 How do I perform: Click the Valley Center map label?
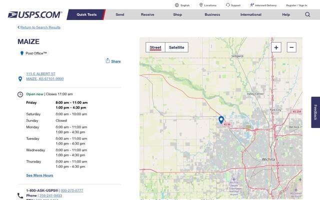tap(255, 94)
